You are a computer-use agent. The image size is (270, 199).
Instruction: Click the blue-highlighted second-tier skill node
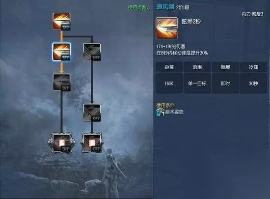tap(61, 52)
